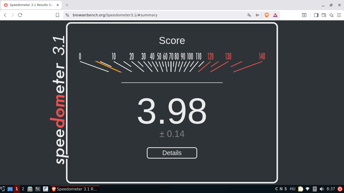Open Brave Shields lion icon

pyautogui.click(x=267, y=15)
